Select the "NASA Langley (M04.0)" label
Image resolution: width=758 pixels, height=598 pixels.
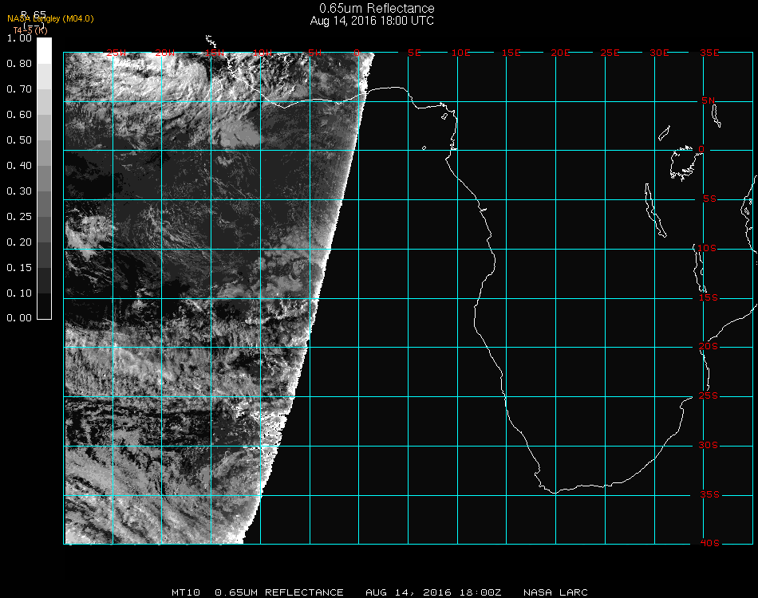pyautogui.click(x=50, y=19)
